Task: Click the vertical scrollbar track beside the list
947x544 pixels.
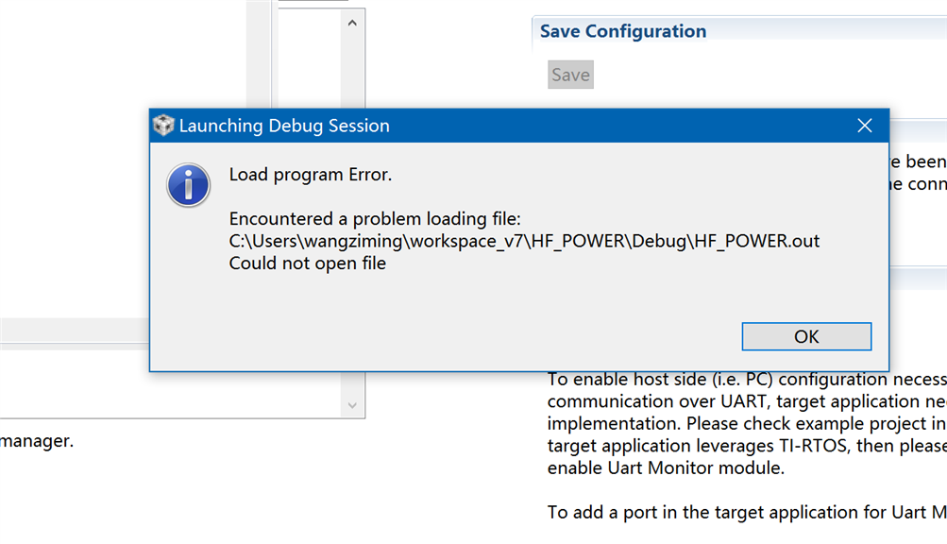Action: (x=352, y=76)
